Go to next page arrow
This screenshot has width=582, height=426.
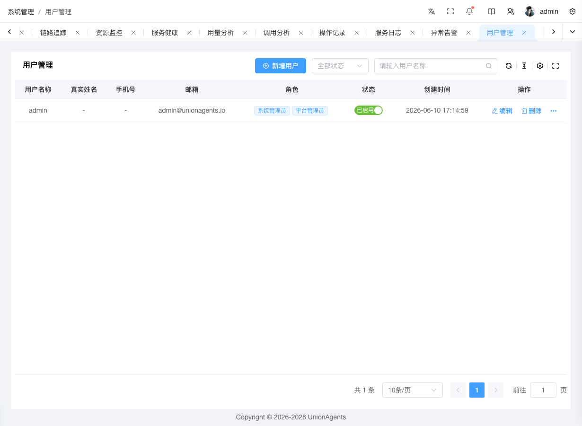point(496,390)
